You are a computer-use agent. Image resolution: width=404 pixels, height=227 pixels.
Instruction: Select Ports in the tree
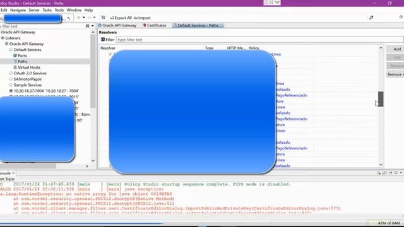22,55
